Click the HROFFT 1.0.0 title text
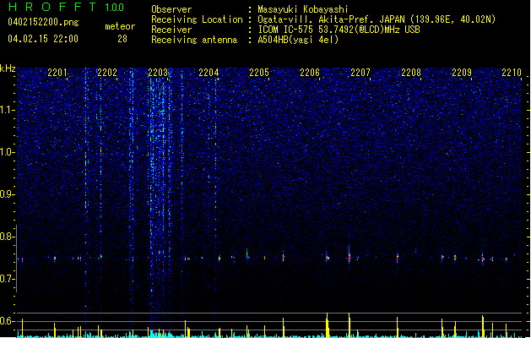The height and width of the screenshot is (338, 531). click(x=66, y=7)
